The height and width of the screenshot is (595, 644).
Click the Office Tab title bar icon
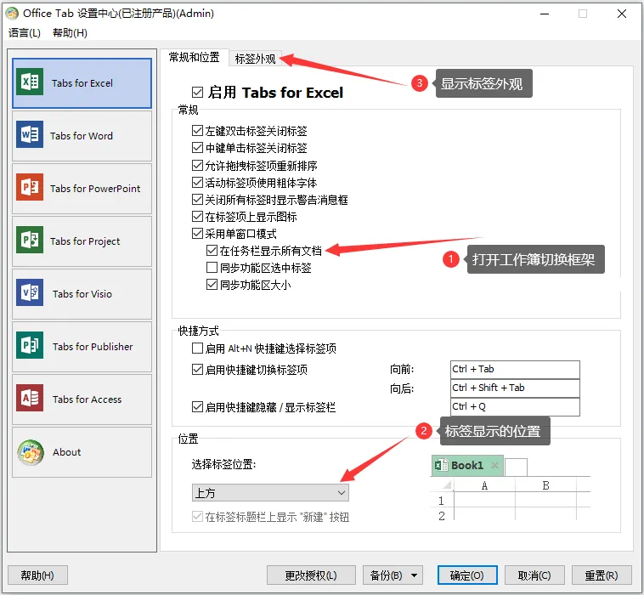tap(12, 14)
